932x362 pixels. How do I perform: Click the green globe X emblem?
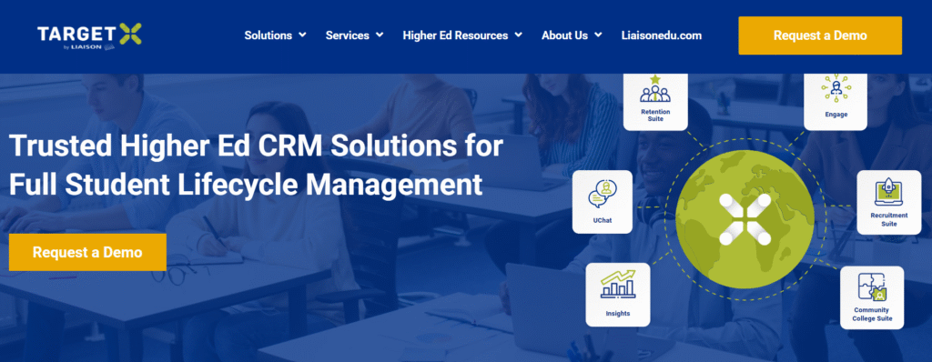pos(745,219)
